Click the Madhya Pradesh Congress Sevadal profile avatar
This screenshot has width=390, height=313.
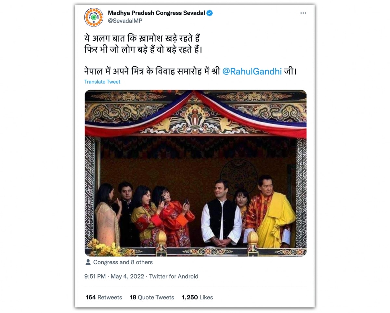coord(94,17)
